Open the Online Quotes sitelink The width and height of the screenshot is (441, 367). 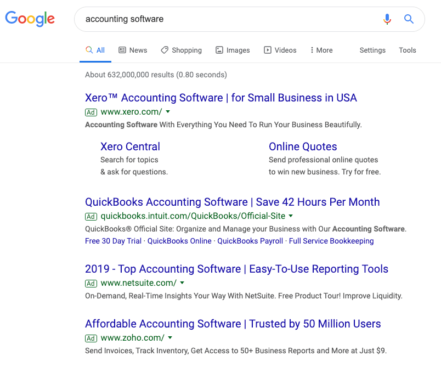(x=303, y=146)
